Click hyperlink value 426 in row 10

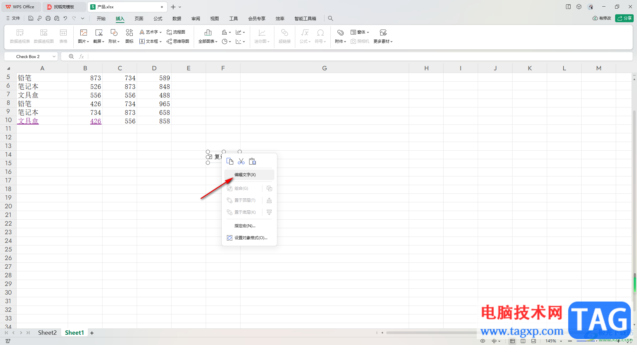96,121
